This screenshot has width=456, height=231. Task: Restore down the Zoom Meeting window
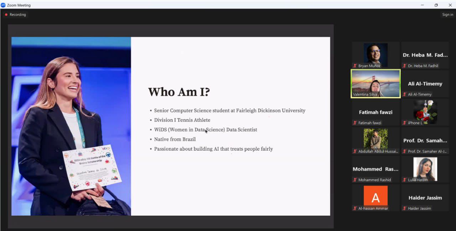[436, 5]
